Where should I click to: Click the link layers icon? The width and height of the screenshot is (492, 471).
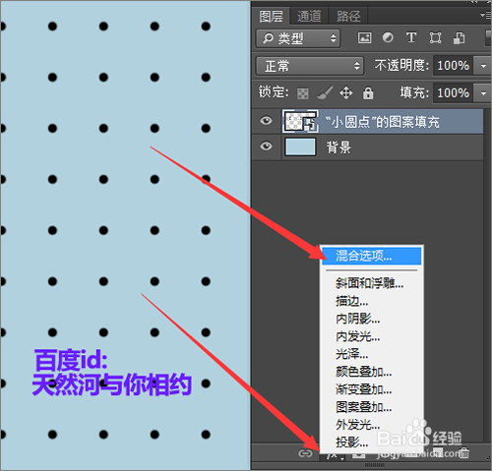pyautogui.click(x=305, y=453)
